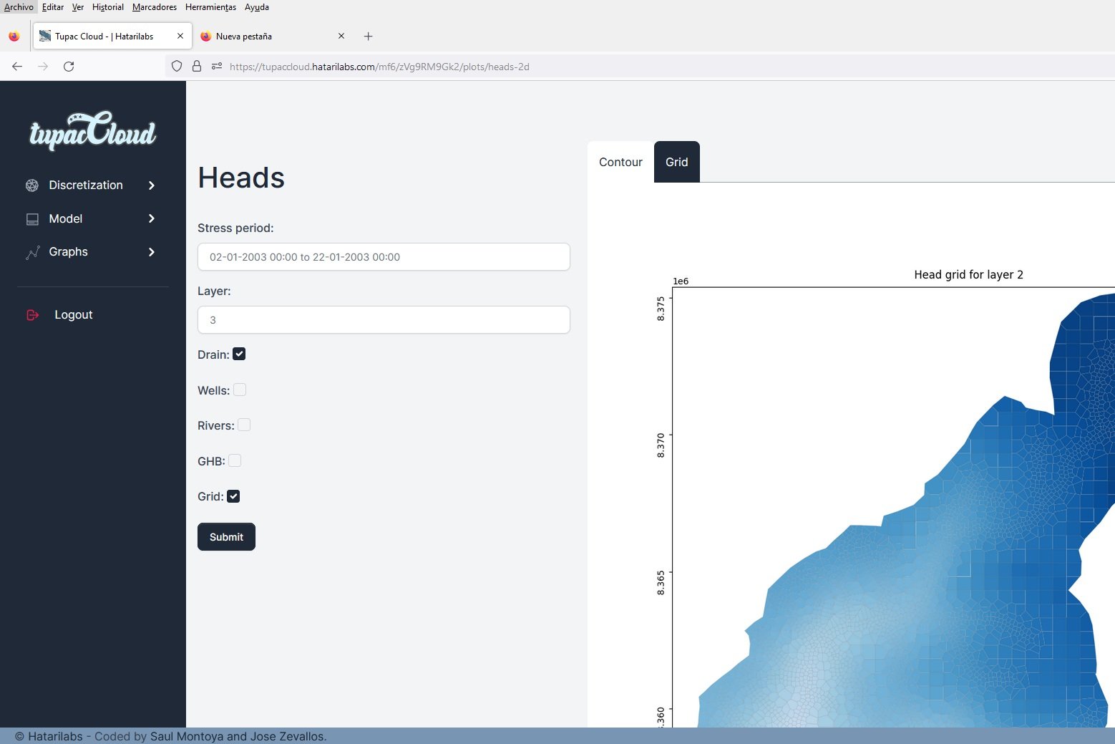Open the Editar menu
Image resolution: width=1115 pixels, height=744 pixels.
click(x=53, y=7)
